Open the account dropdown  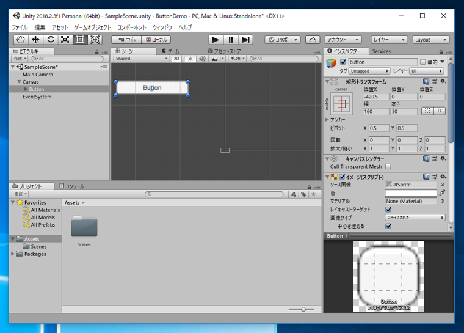(x=343, y=40)
